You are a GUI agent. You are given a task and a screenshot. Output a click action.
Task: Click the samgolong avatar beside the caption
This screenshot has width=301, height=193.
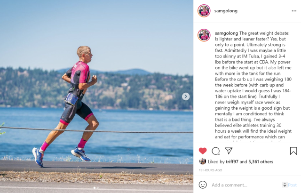(204, 35)
